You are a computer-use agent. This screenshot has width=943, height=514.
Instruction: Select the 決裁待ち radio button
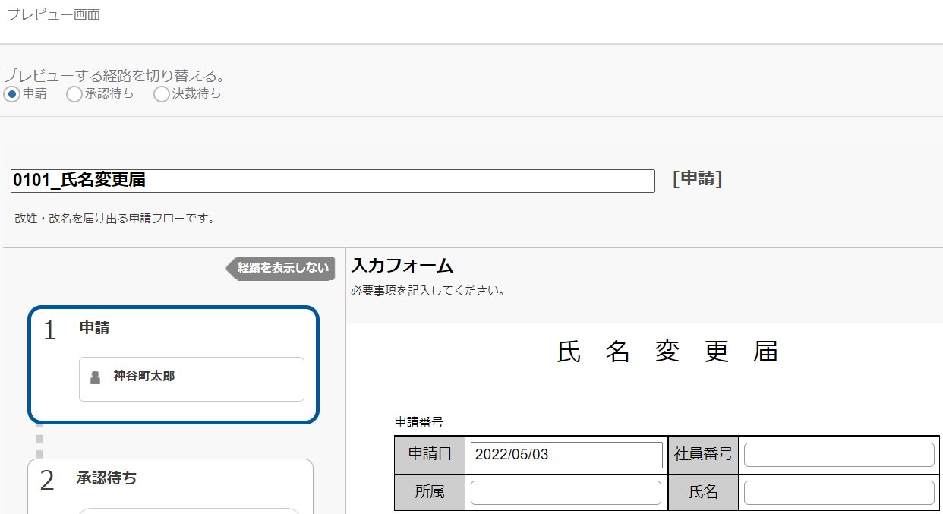[x=162, y=94]
